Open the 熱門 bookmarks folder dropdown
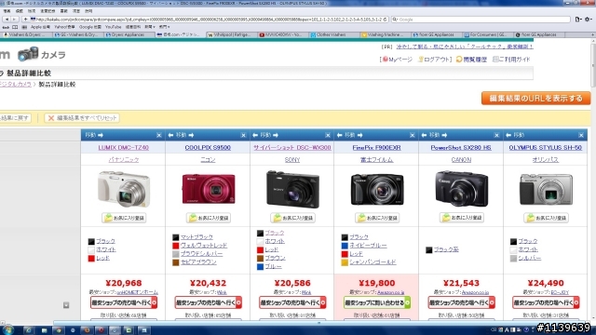The height and width of the screenshot is (335, 596). [x=164, y=27]
